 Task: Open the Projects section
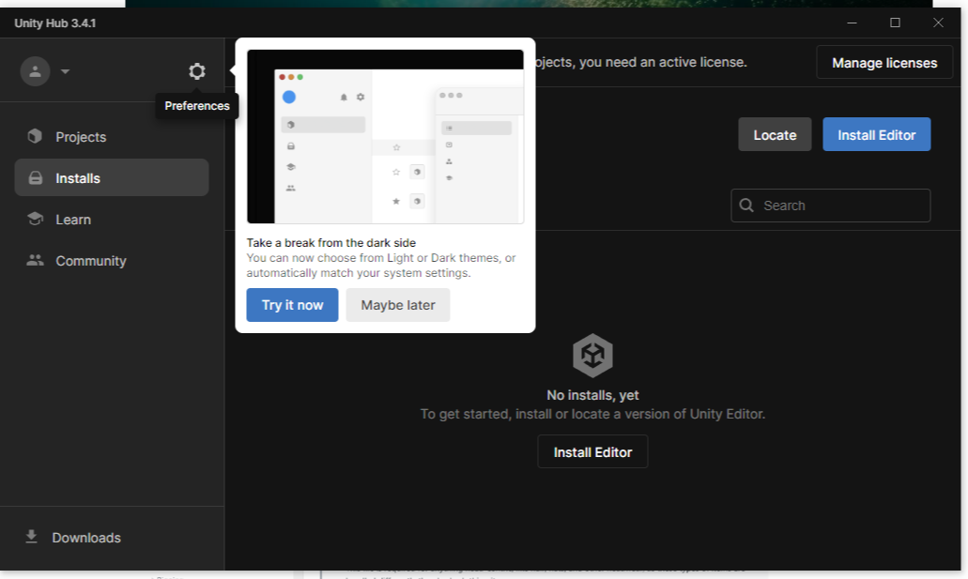point(112,136)
